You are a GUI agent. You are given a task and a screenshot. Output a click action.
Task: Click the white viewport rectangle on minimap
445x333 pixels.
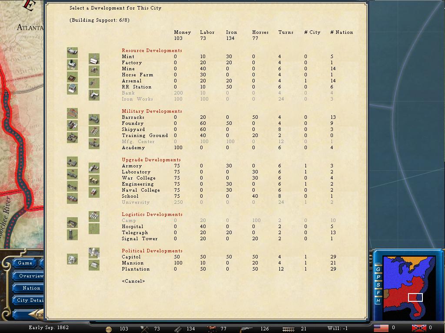(415, 297)
